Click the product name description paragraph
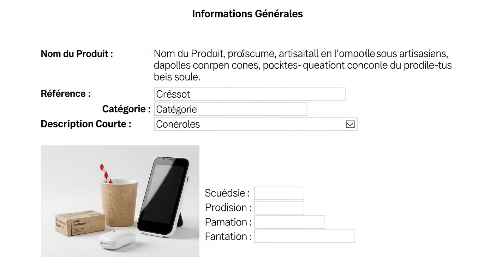 click(x=302, y=65)
